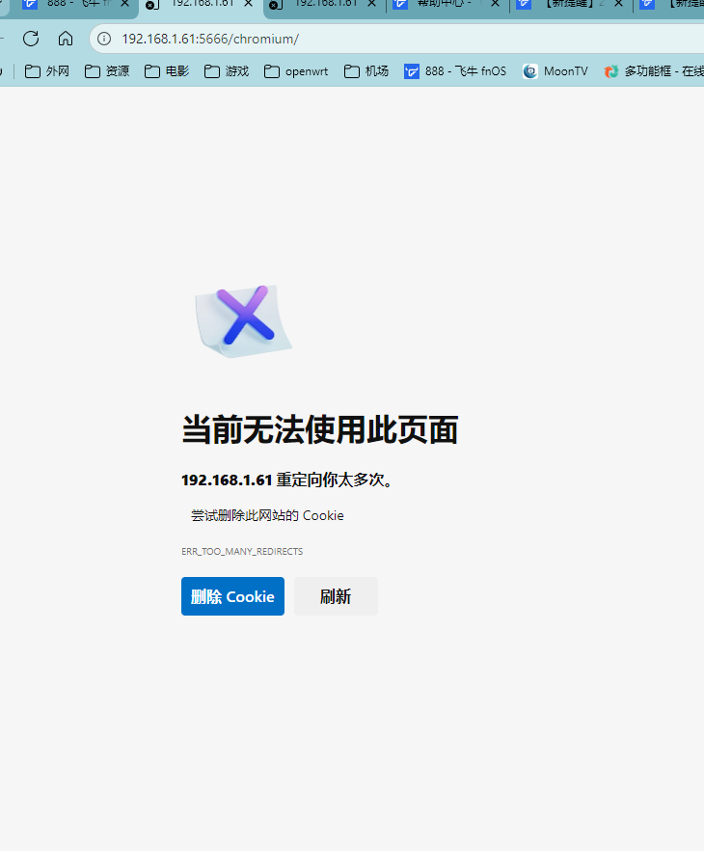
Task: Close the inactive 192.168.1.61 tab
Action: pyautogui.click(x=372, y=4)
